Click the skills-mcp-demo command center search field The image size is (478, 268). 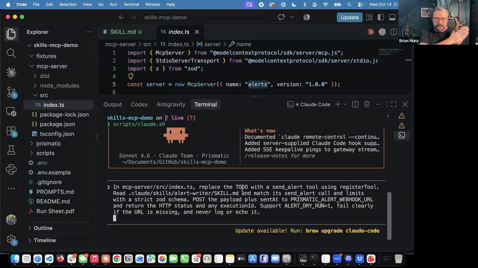click(207, 17)
